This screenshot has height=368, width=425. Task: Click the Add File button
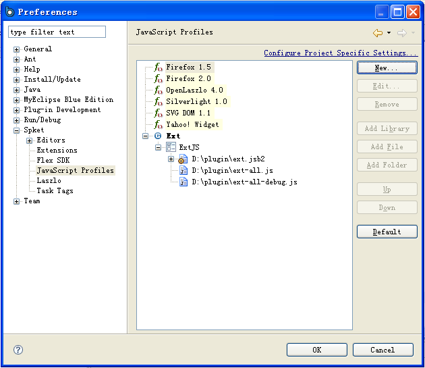387,147
